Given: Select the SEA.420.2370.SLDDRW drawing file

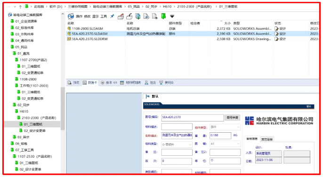Looking at the screenshot, I should [x=89, y=39].
